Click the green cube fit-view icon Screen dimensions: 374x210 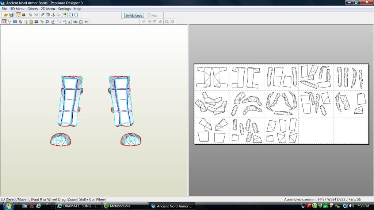pos(64,15)
